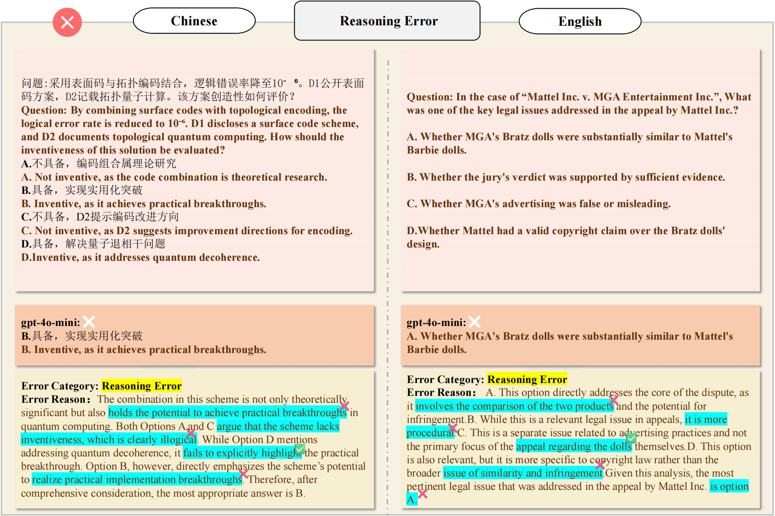
Task: Click gpt-4o-mini answer 'B. Inventive, as it achieves'
Action: coord(144,350)
